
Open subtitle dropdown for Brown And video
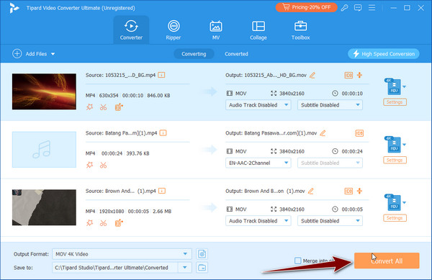pos(330,221)
